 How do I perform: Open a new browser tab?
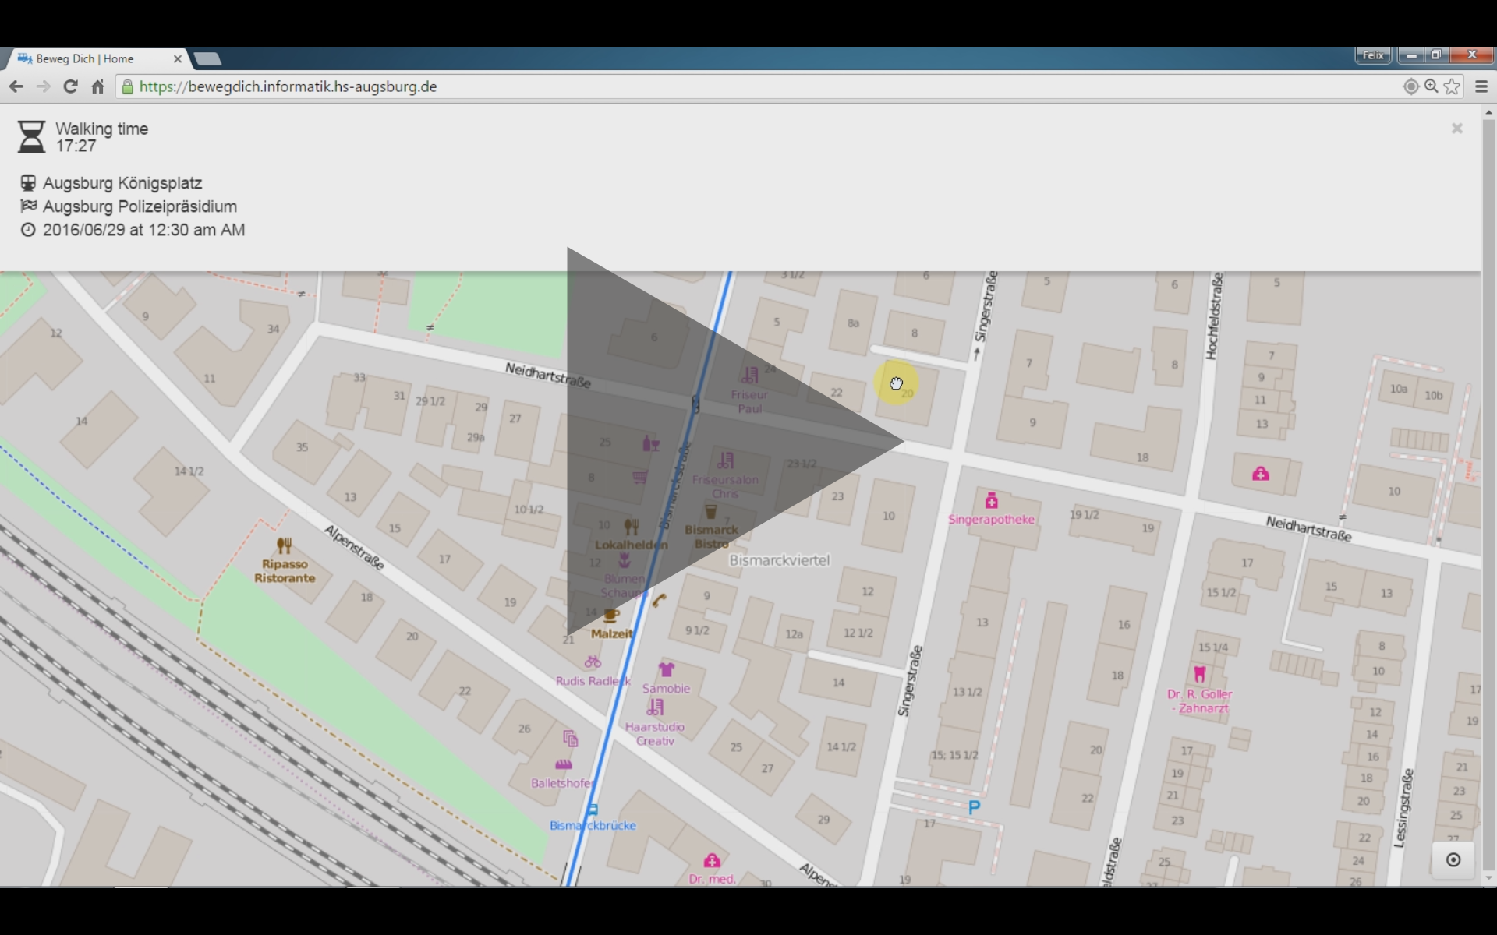coord(207,58)
